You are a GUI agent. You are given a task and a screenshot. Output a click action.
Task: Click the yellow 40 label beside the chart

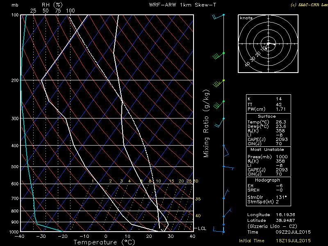[x=198, y=216]
